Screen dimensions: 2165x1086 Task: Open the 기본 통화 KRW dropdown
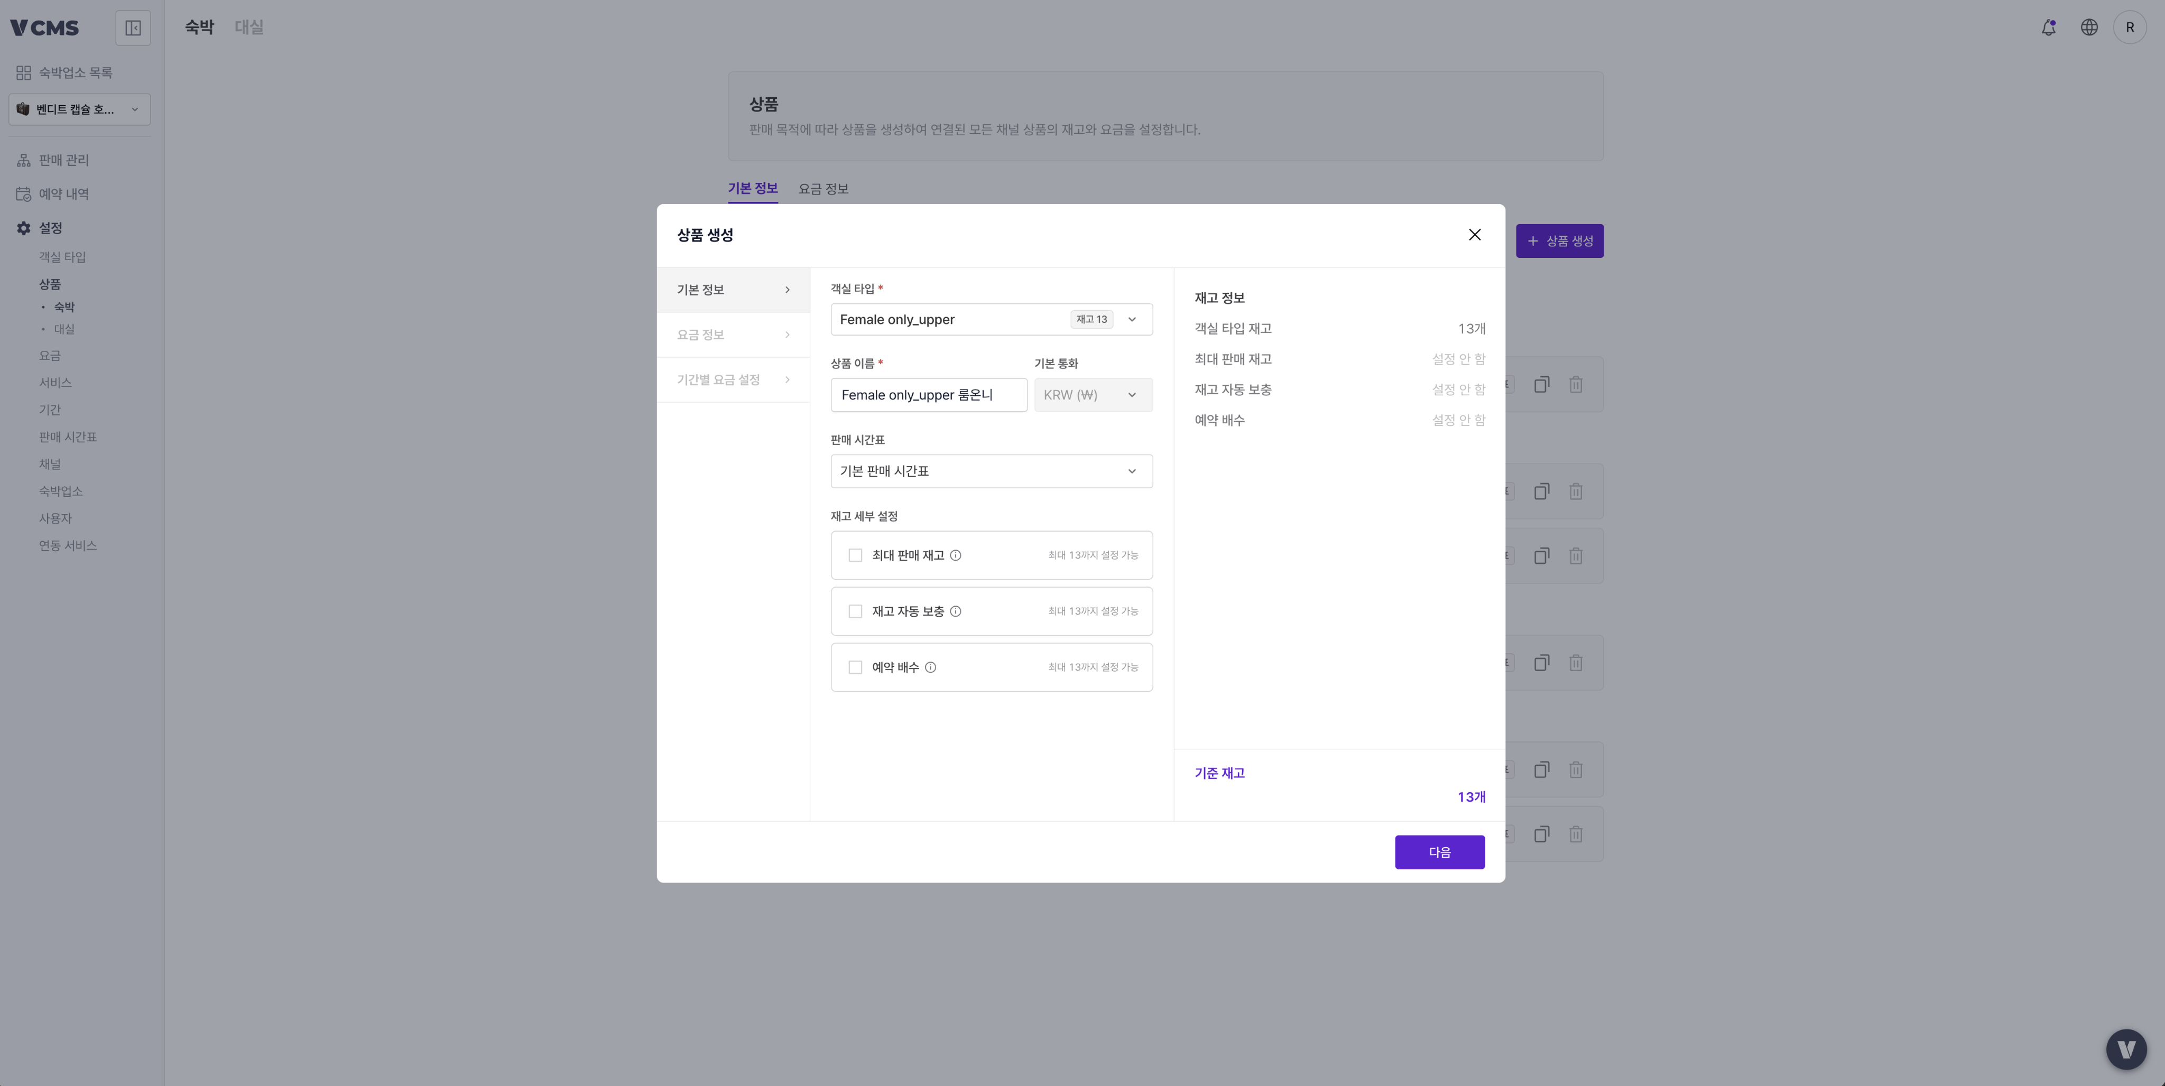[x=1093, y=395]
